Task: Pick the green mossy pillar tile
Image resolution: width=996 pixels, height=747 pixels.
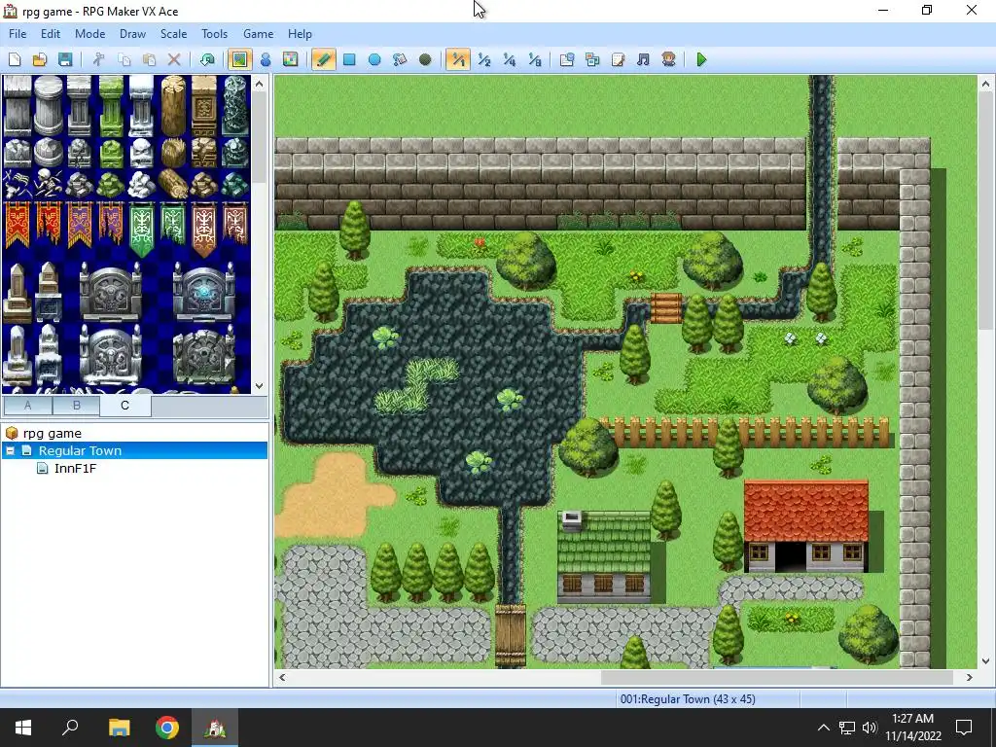Action: 111,106
